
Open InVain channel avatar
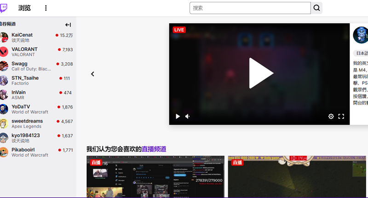coord(4,95)
